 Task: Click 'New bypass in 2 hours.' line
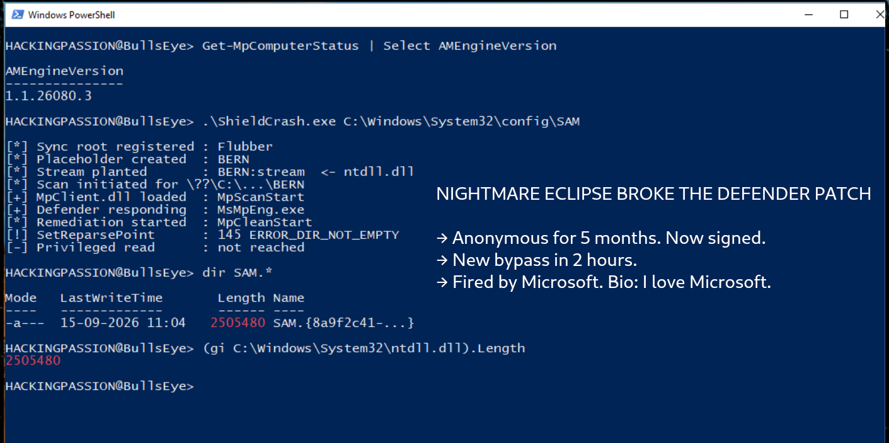[x=536, y=260]
